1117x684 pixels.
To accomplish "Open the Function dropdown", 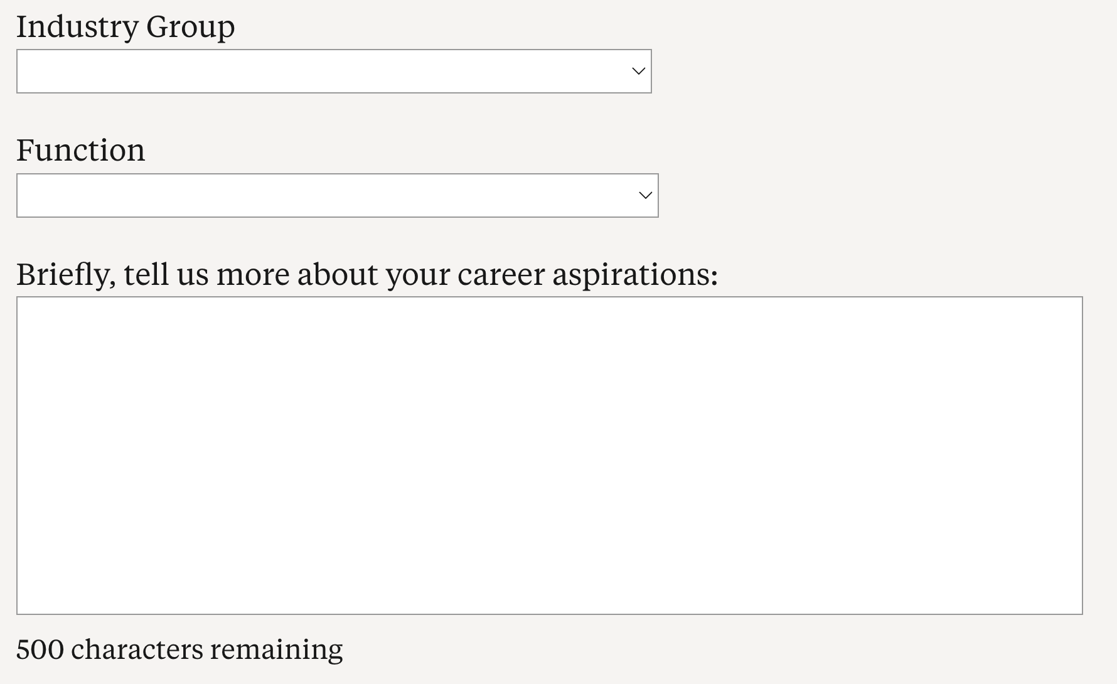I will pyautogui.click(x=337, y=195).
